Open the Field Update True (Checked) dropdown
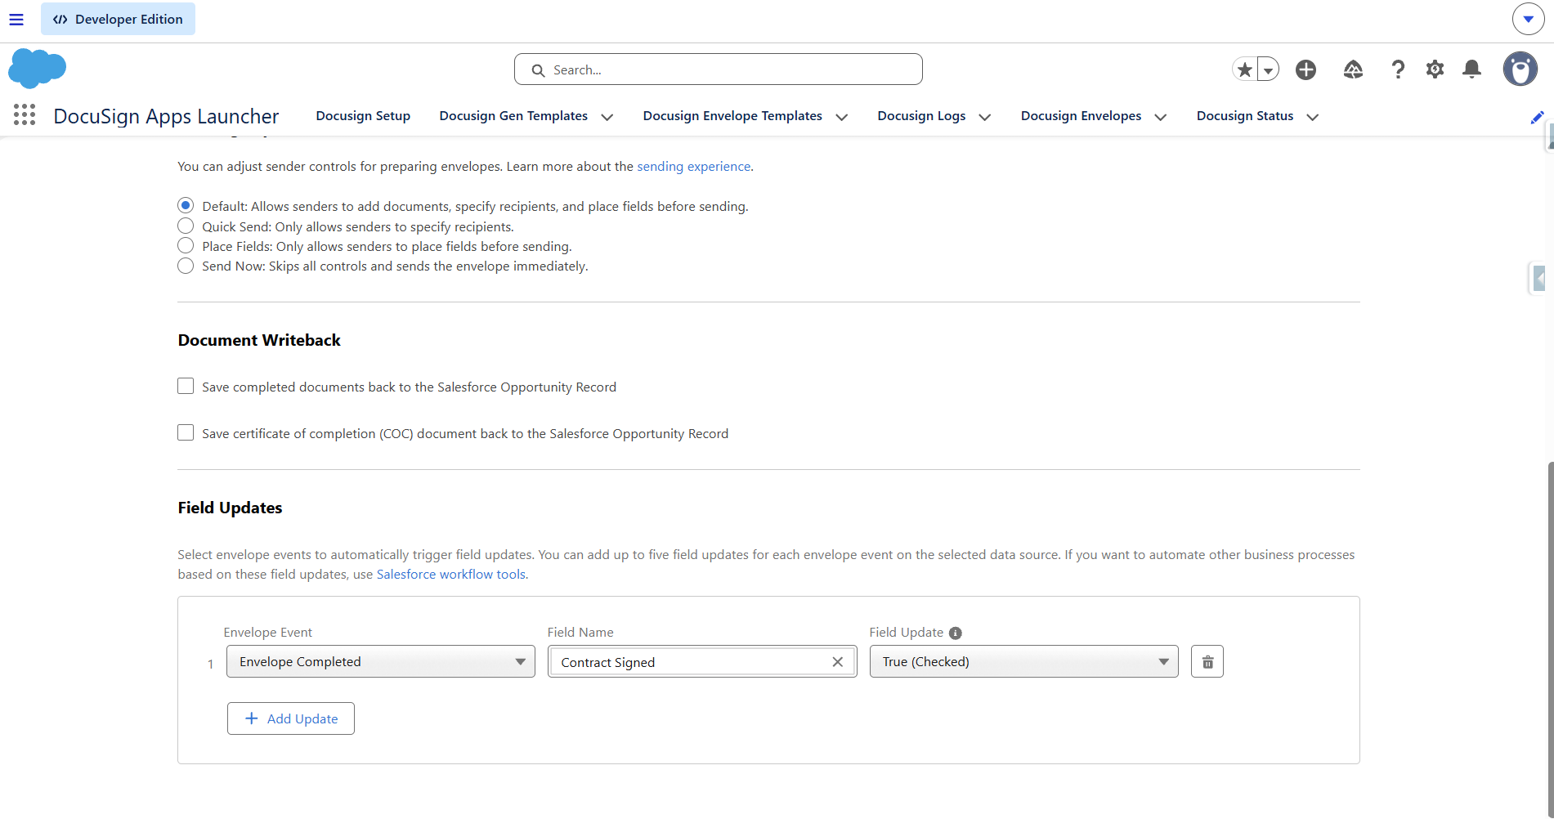Viewport: 1554px width, 819px height. [x=1023, y=661]
